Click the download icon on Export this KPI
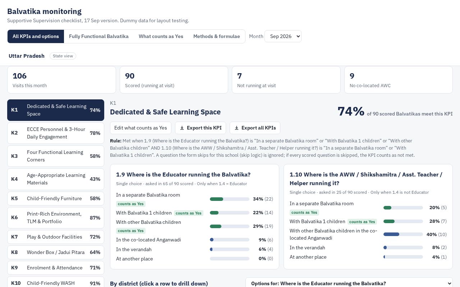 pos(182,128)
